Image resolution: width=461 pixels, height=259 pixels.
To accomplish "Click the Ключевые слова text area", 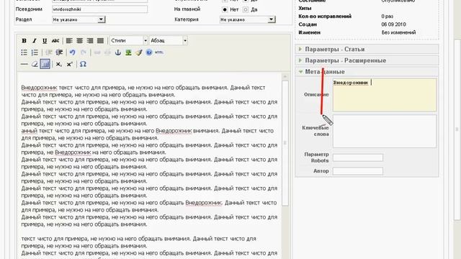I will tap(385, 131).
